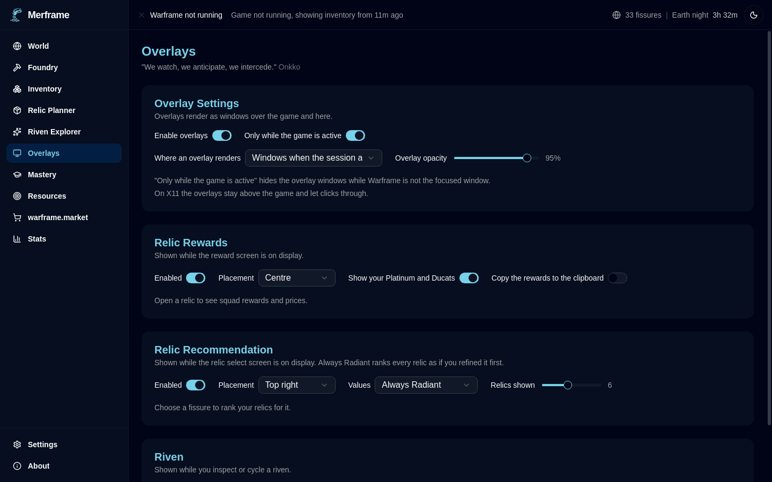Viewport: 772px width, 482px height.
Task: Click the page's vertical scrollbar
Action: [769, 228]
